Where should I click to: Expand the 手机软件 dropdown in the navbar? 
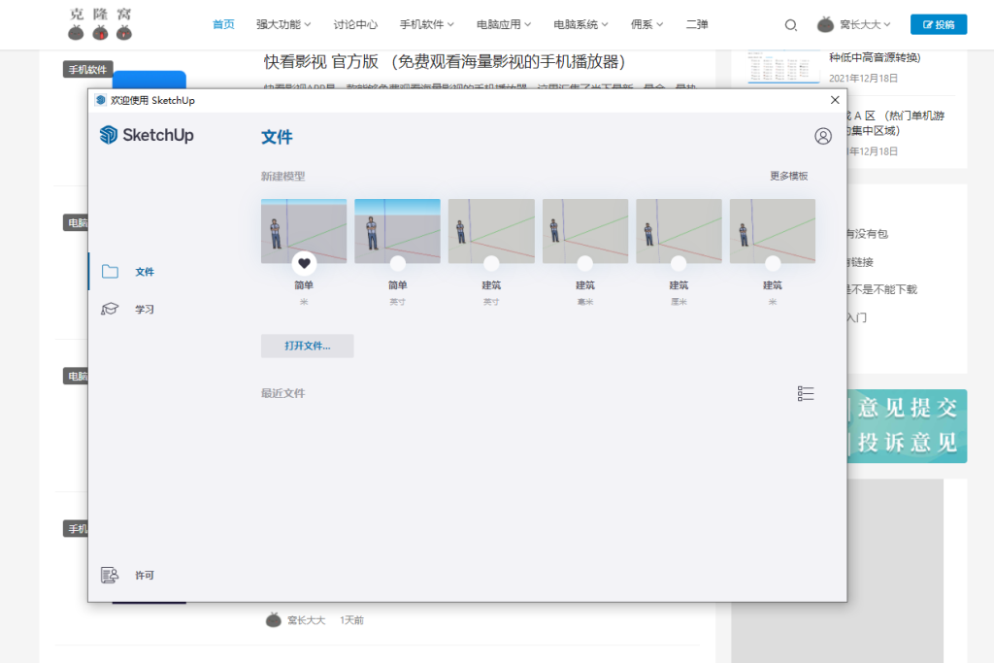[x=426, y=24]
